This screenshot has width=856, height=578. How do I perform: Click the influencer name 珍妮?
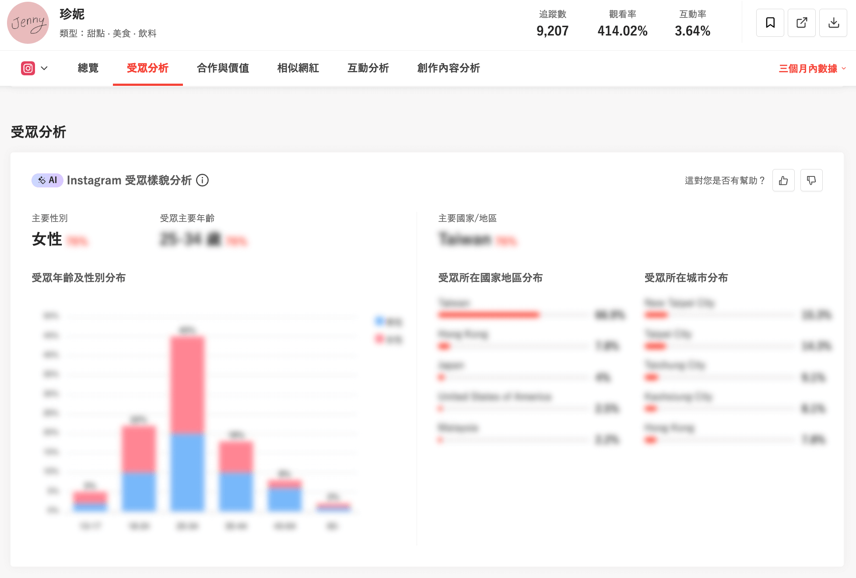(72, 14)
